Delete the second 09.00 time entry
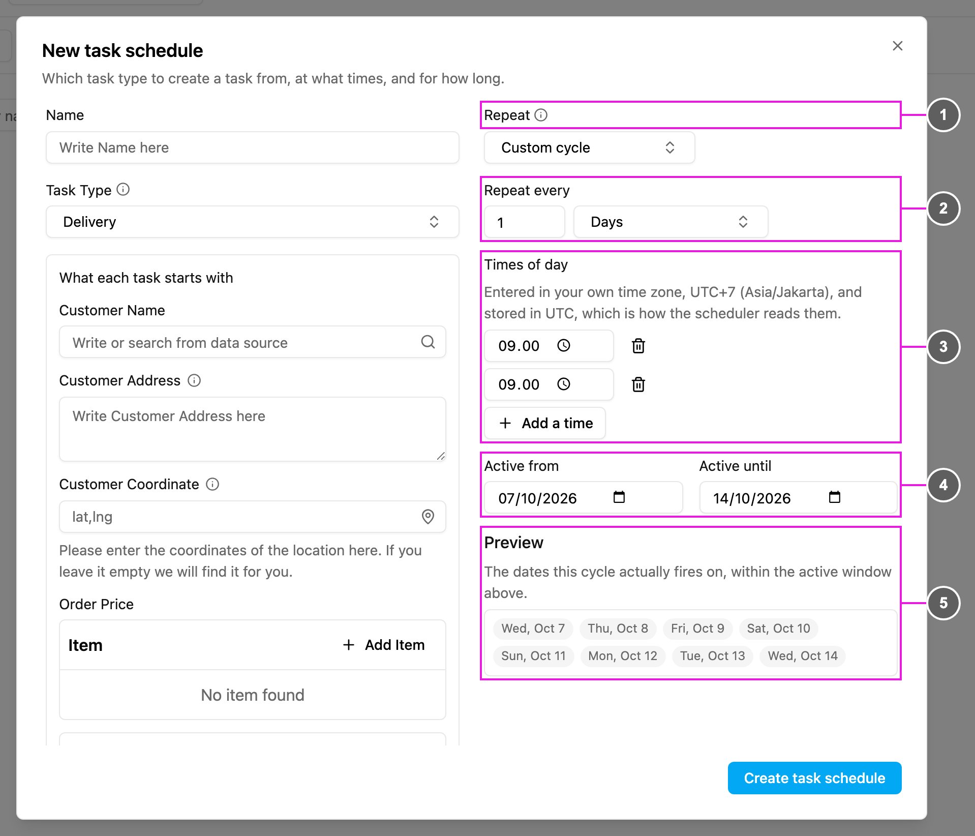Screen dimensions: 975x836 click(638, 384)
